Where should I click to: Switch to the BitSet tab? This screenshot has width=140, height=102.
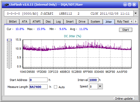[13, 22]
